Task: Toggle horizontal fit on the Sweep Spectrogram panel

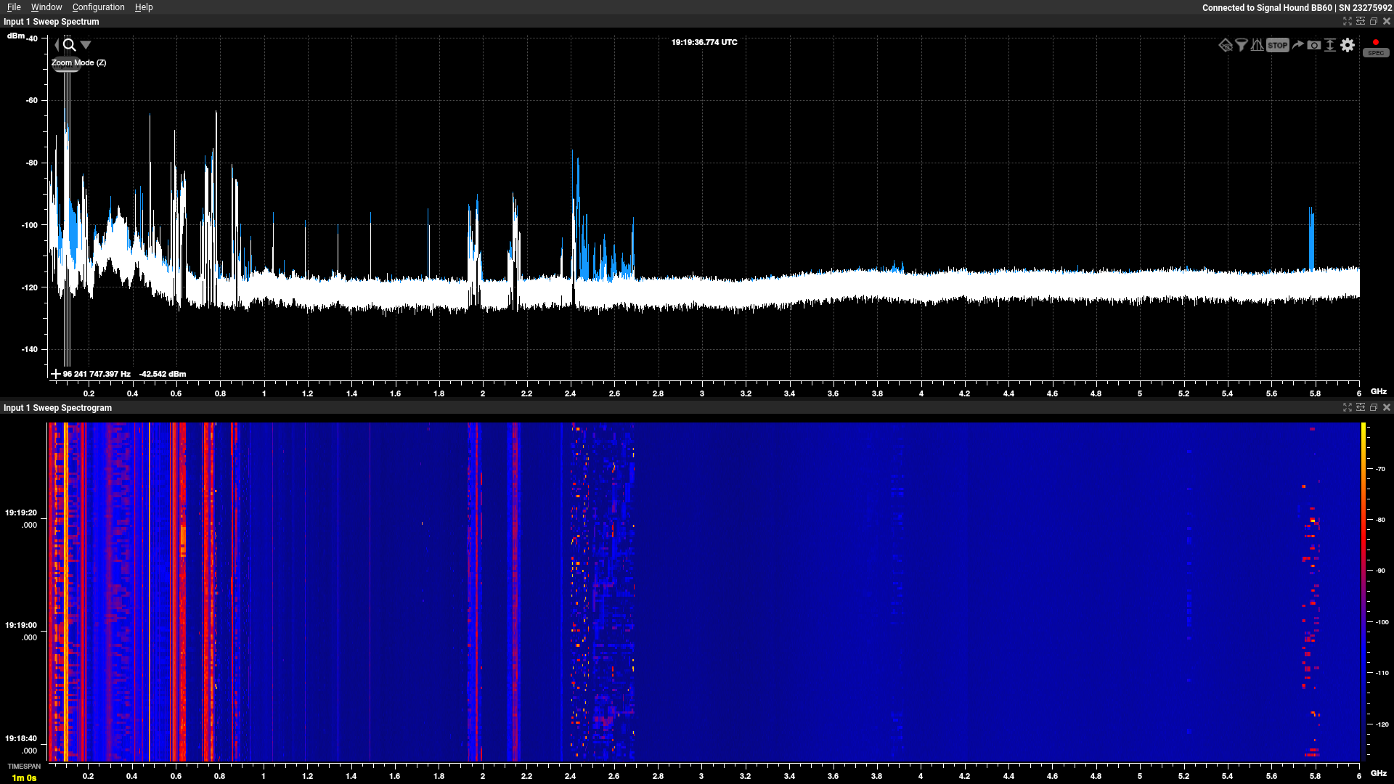Action: click(1361, 408)
